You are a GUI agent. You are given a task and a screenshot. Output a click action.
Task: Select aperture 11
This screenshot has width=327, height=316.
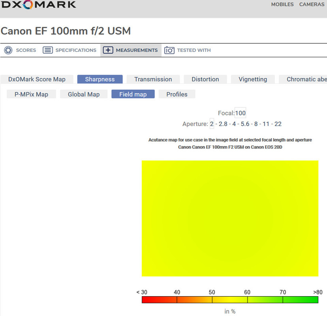(x=266, y=124)
